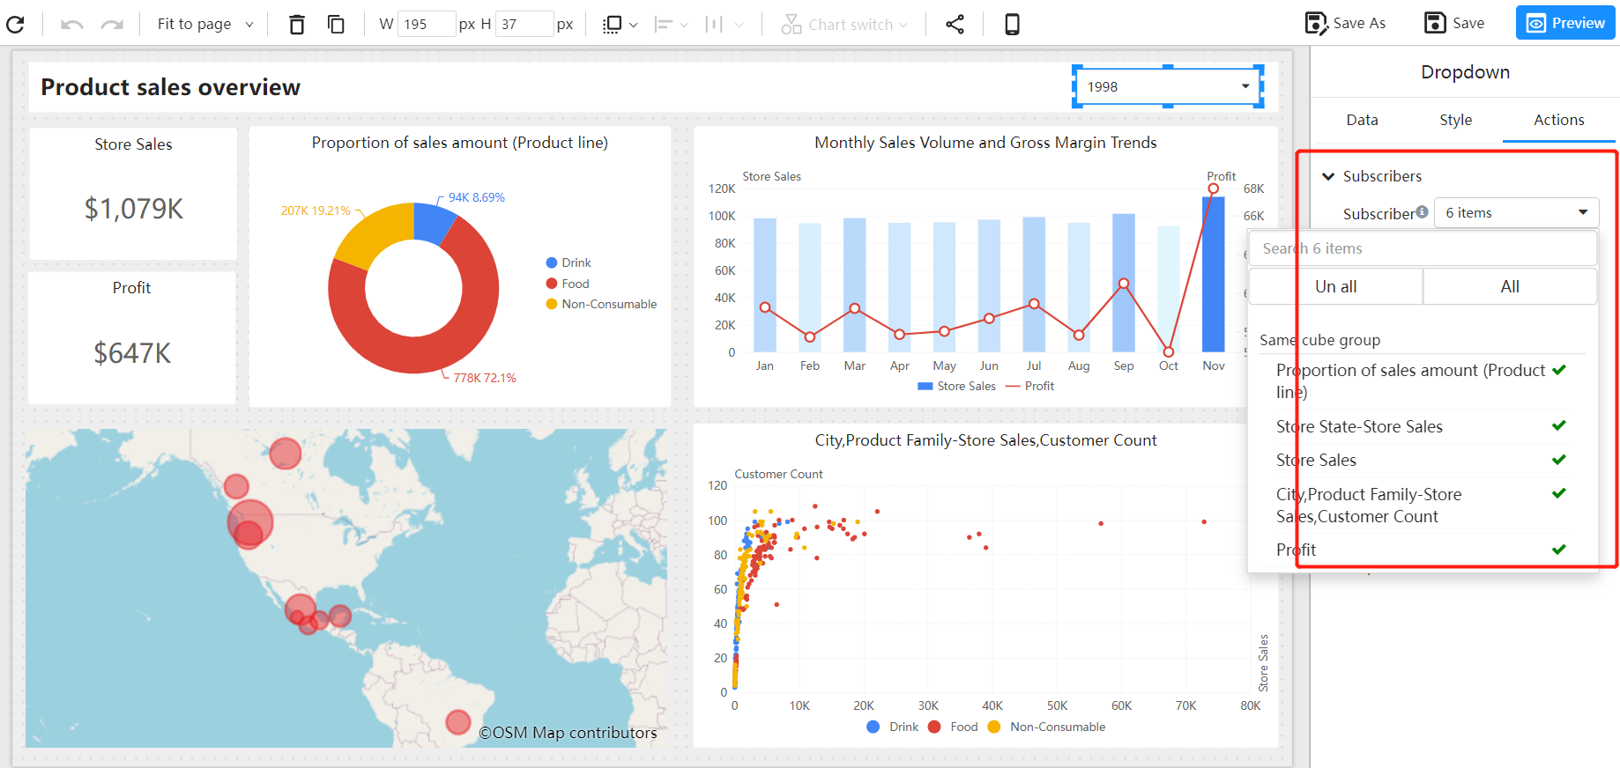The image size is (1620, 768).
Task: Toggle Drink legend in scatter chart
Action: pyautogui.click(x=892, y=727)
